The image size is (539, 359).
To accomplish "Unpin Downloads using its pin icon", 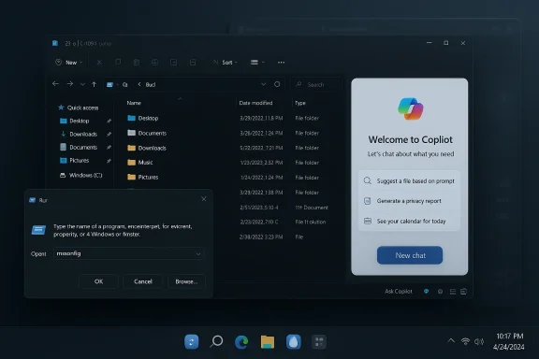I will [109, 134].
